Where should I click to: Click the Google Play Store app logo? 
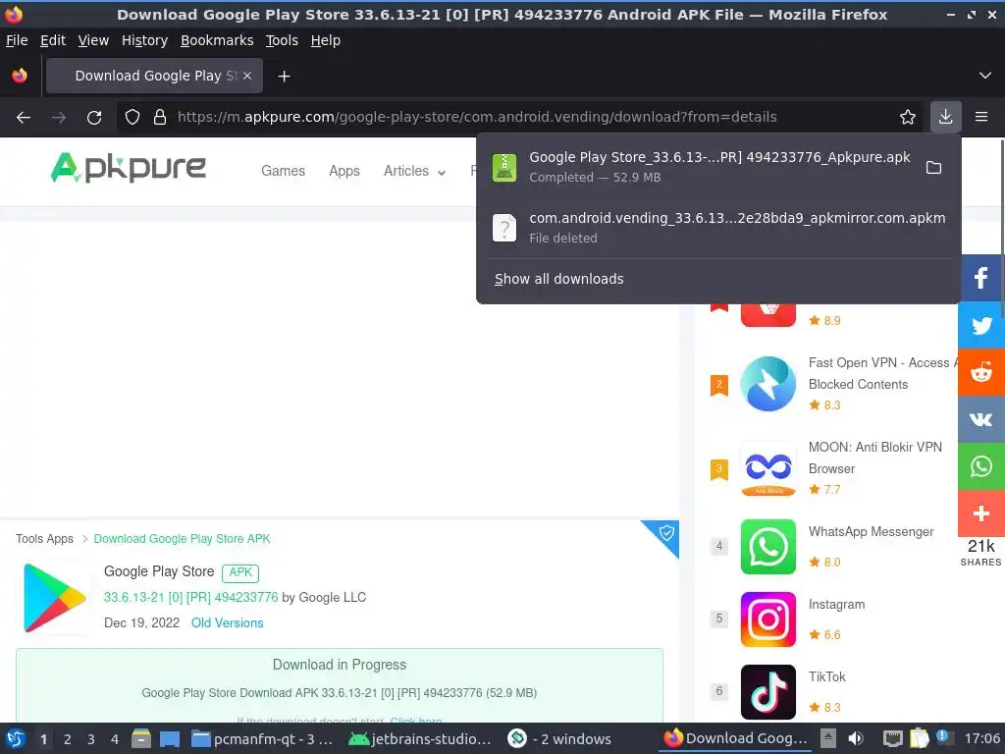[x=55, y=598]
